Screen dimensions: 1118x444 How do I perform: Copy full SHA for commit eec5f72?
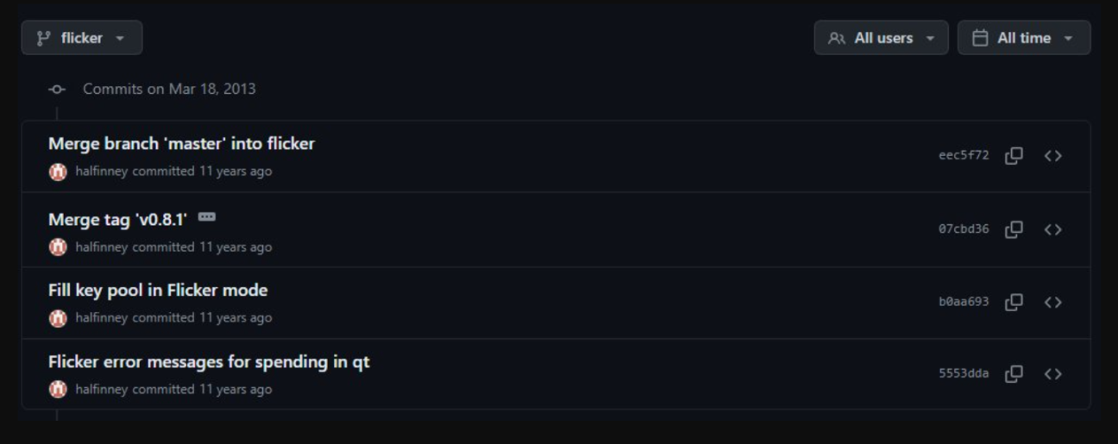point(1014,156)
